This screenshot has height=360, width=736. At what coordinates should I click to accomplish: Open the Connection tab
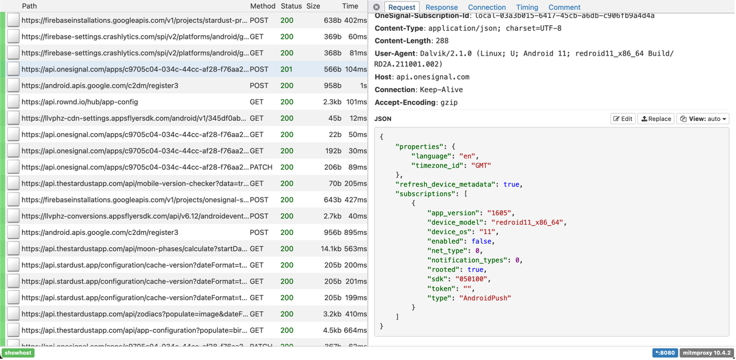tap(486, 7)
